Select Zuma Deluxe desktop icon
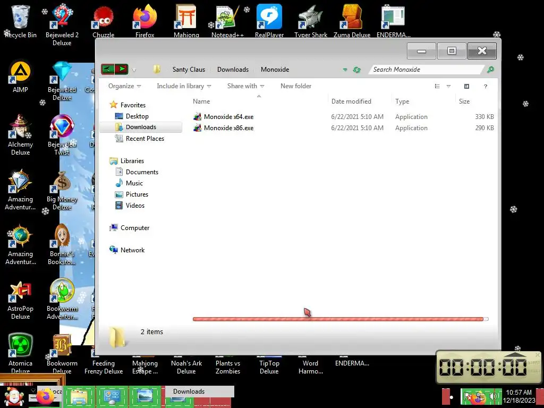544x408 pixels. (352, 21)
